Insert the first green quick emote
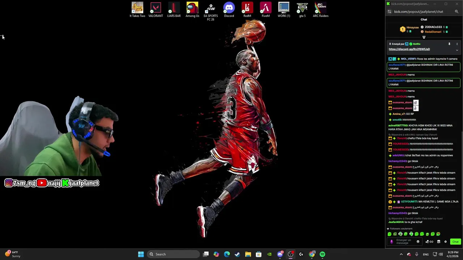 pos(390,234)
